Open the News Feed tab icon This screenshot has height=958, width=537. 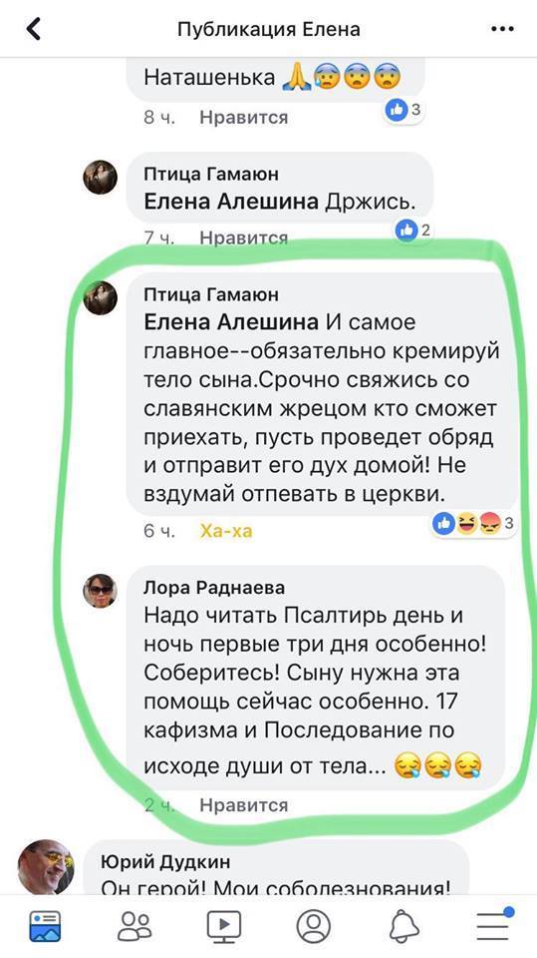(45, 926)
